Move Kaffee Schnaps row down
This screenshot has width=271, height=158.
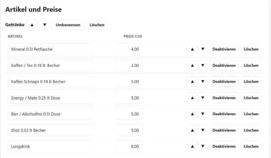[203, 81]
